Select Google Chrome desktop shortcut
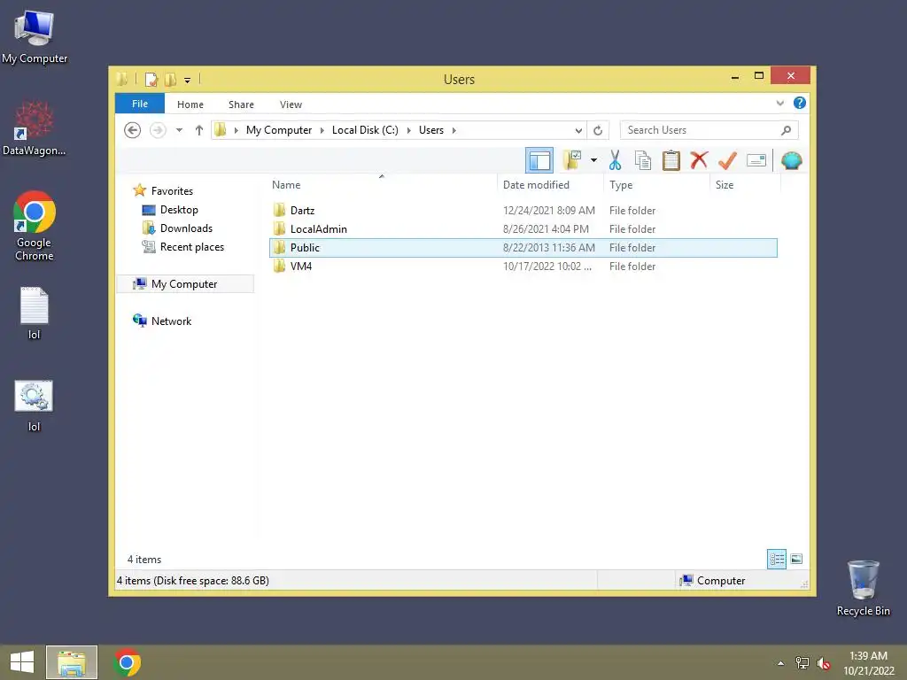This screenshot has width=907, height=680. 35,226
